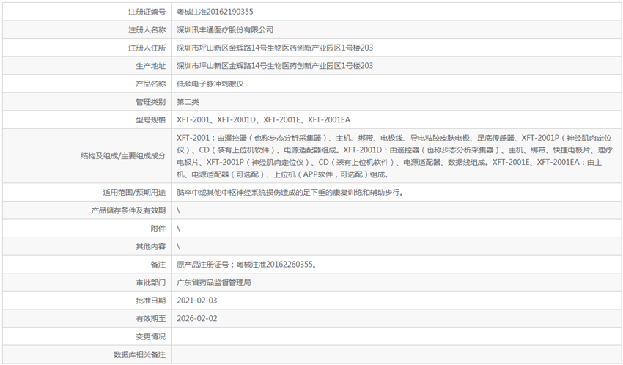623x365 pixels.
Task: Select company name 深圳讯丰通医疗股份有限公司
Action: 225,30
